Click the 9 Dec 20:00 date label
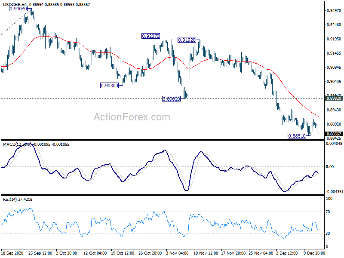Viewport: 344px width, 258px height. coord(314,253)
